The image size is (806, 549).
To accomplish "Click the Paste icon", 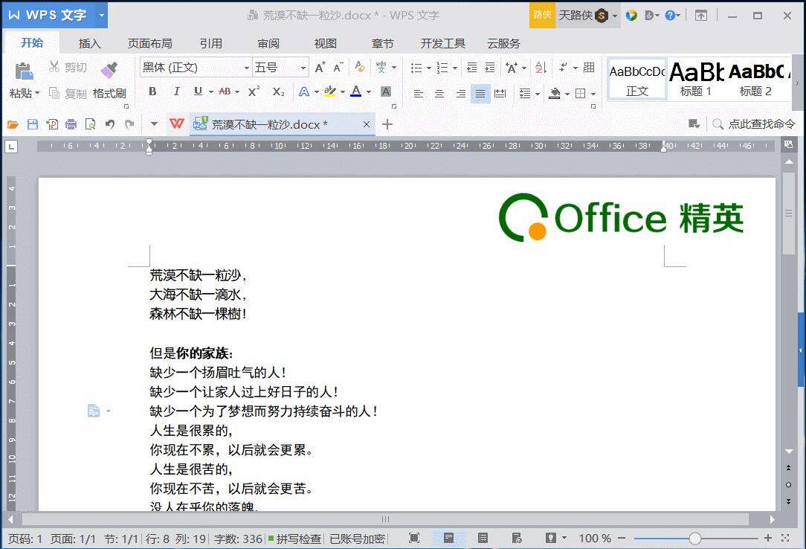I will pos(24,71).
